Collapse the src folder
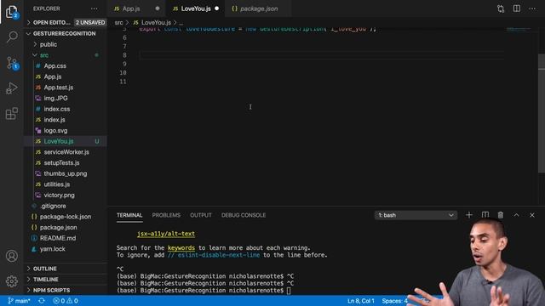This screenshot has height=306, width=545. click(44, 55)
